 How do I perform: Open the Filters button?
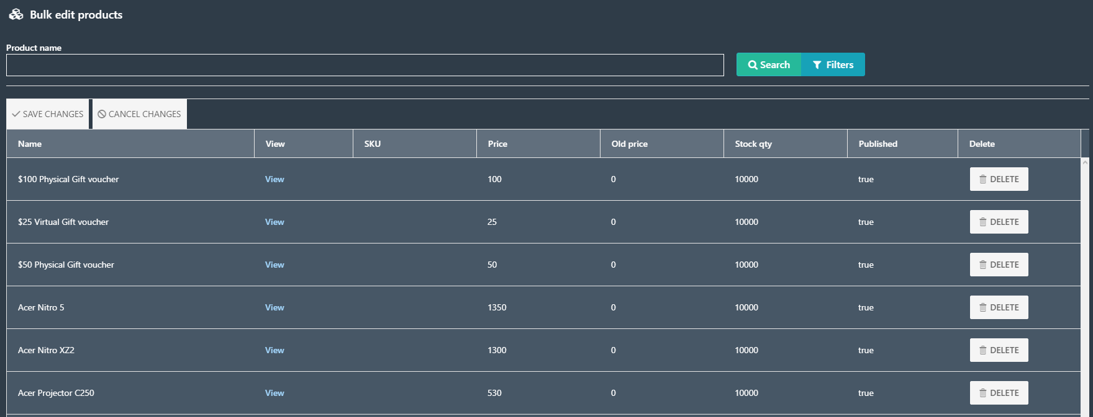click(833, 64)
